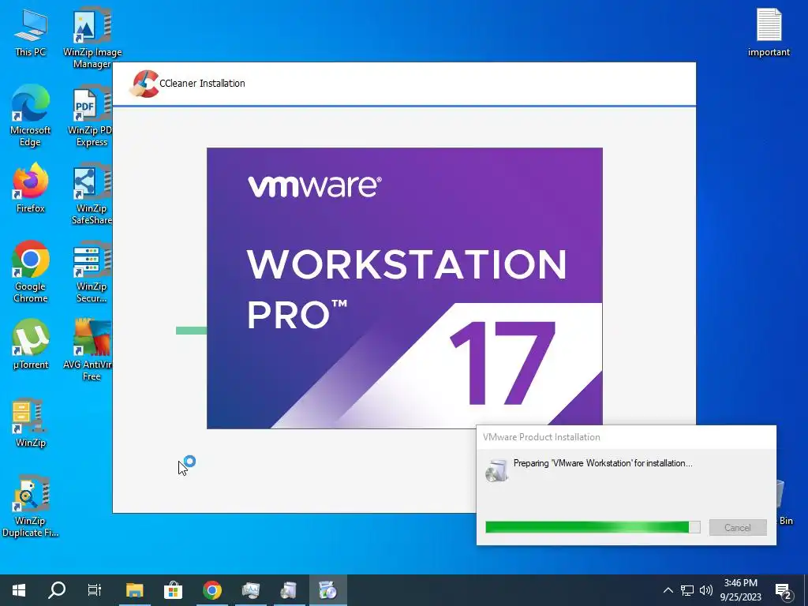Open network status tray icon
This screenshot has width=808, height=606.
(x=687, y=590)
